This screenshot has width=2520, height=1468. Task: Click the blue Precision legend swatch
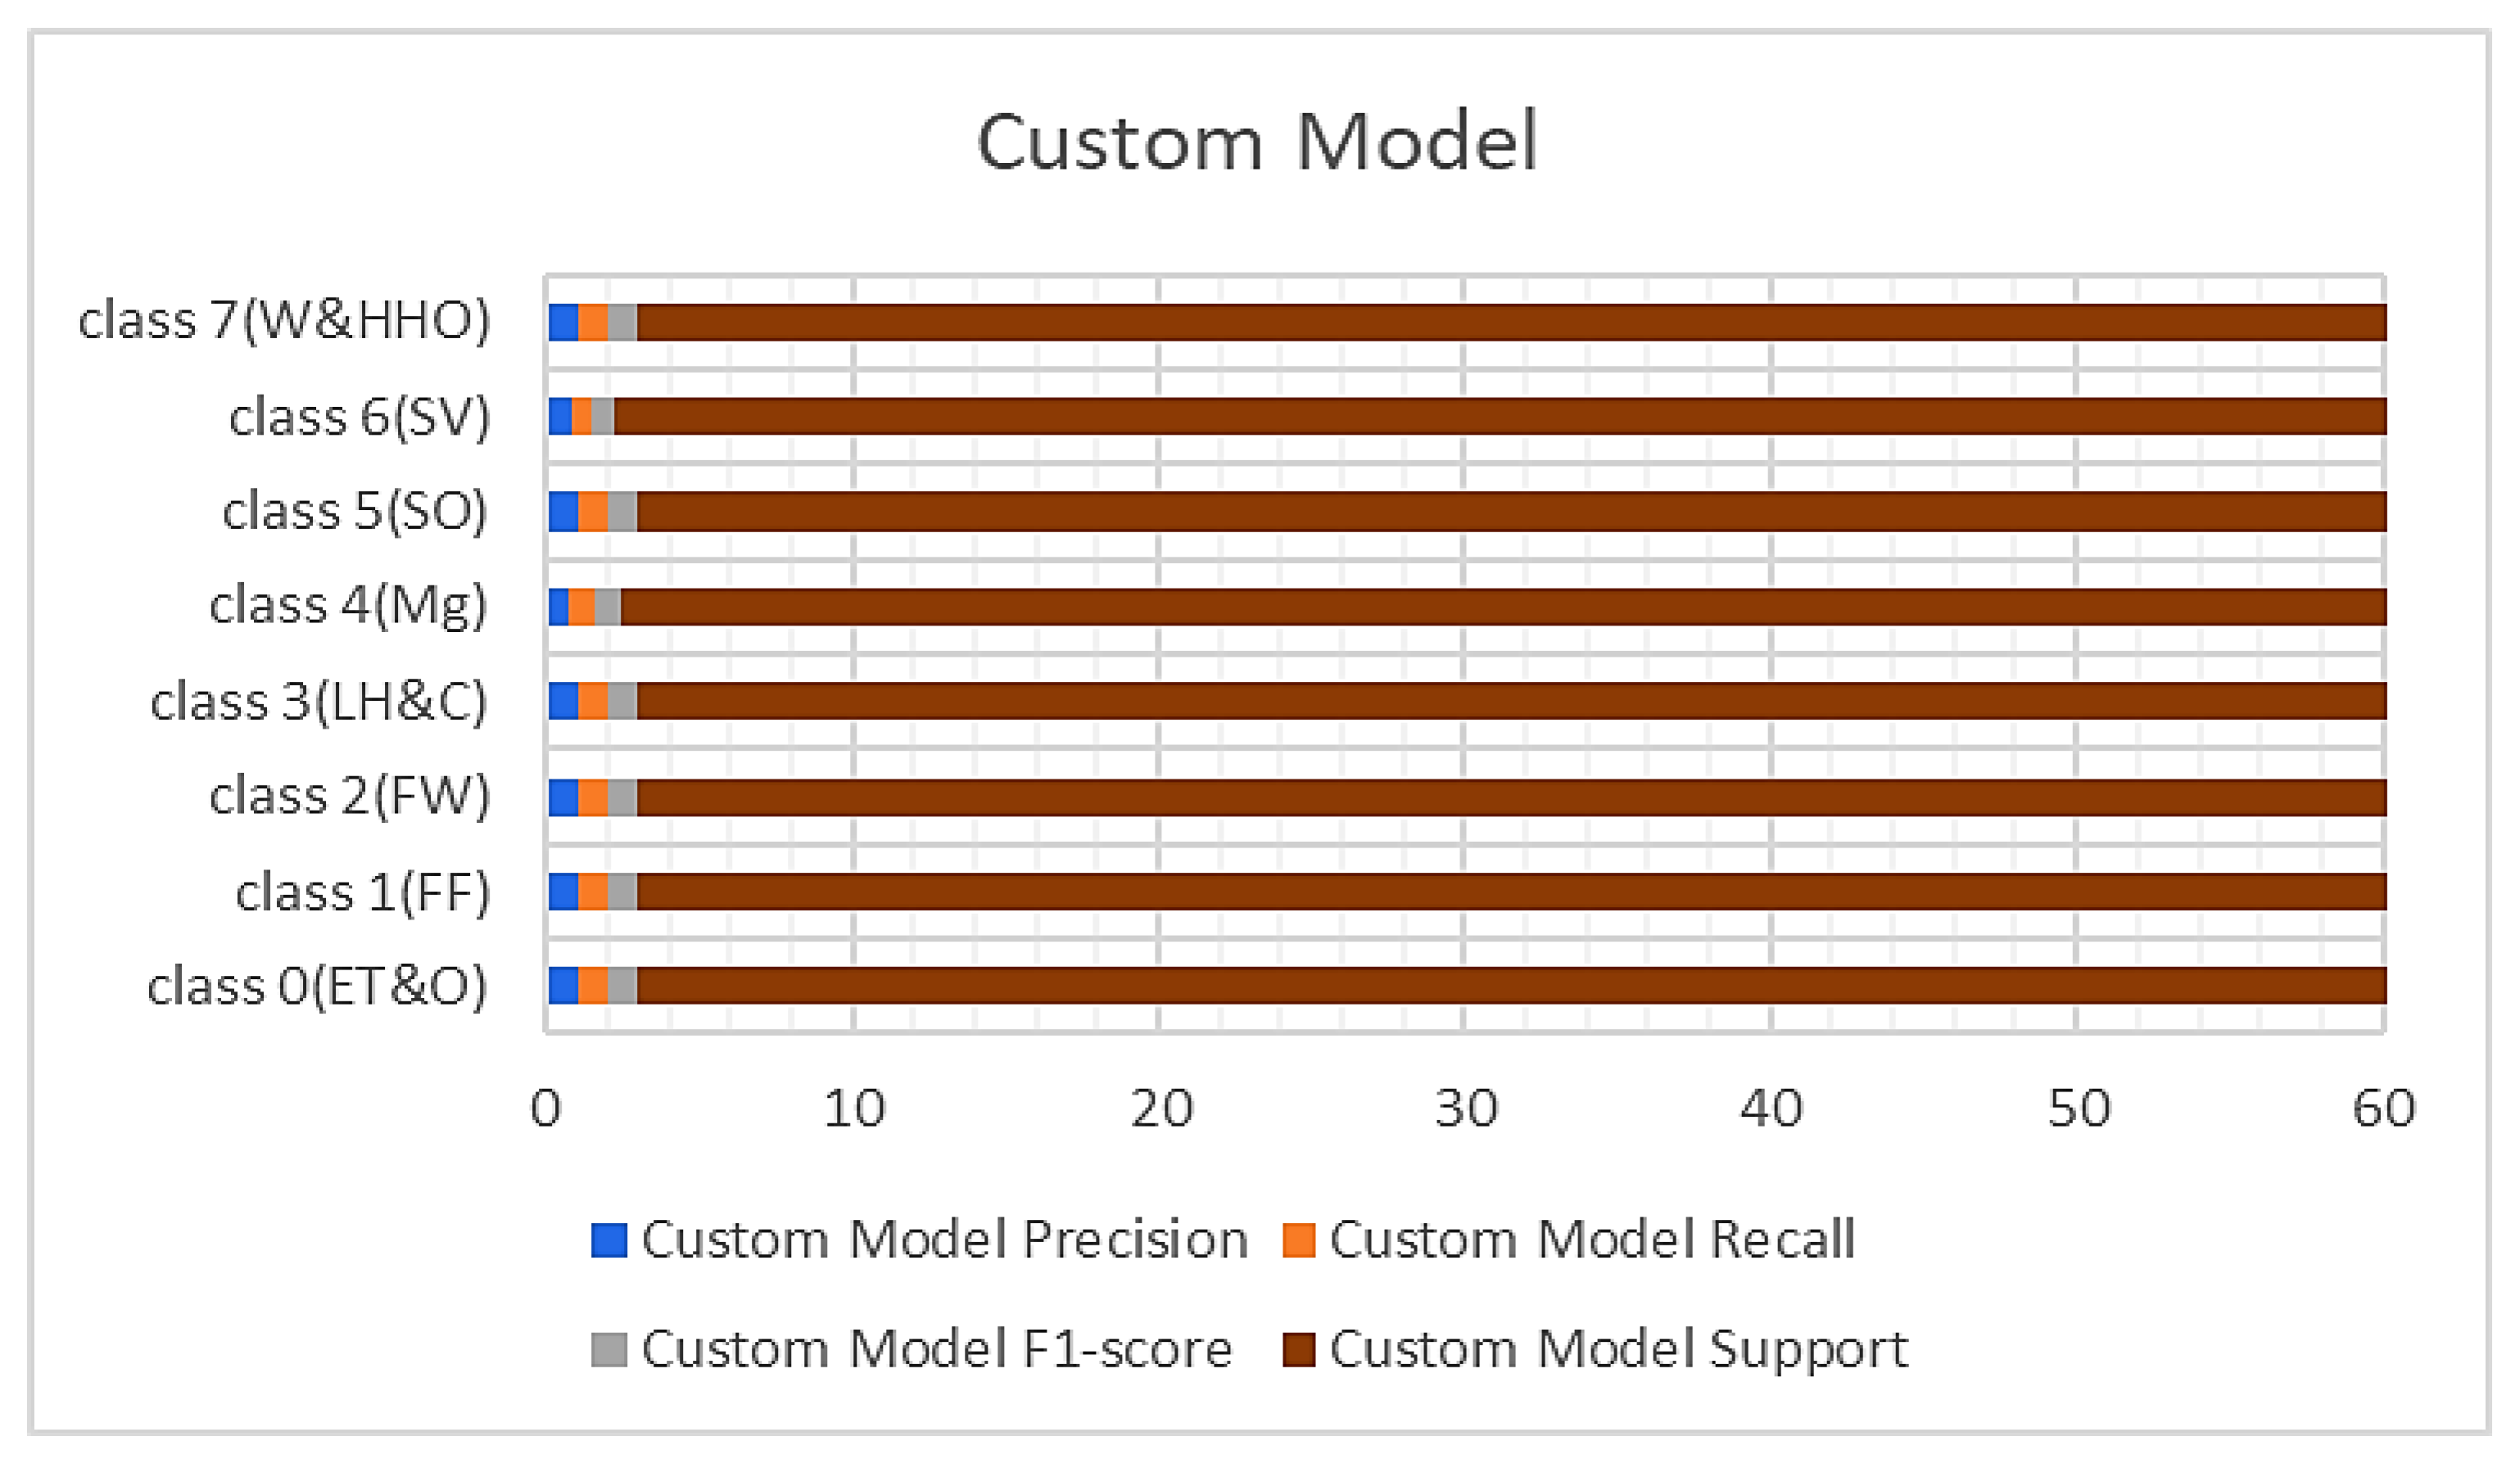click(x=609, y=1240)
